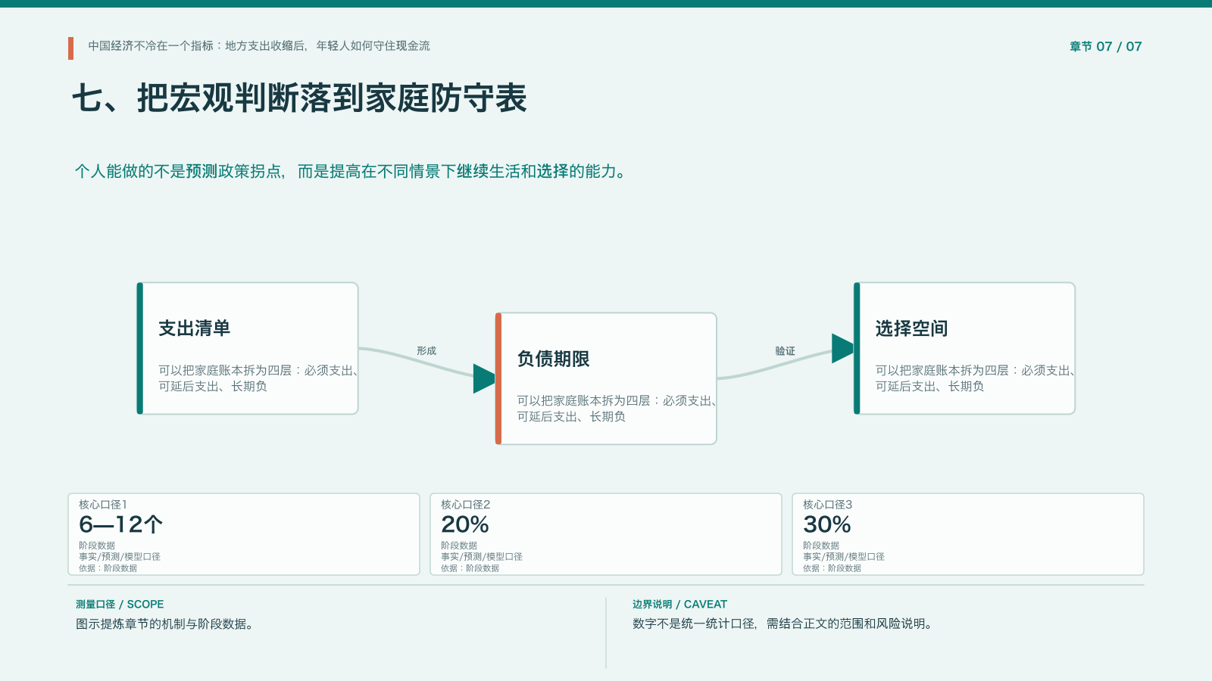The width and height of the screenshot is (1212, 681).
Task: Select description text under 负债期限
Action: click(617, 409)
